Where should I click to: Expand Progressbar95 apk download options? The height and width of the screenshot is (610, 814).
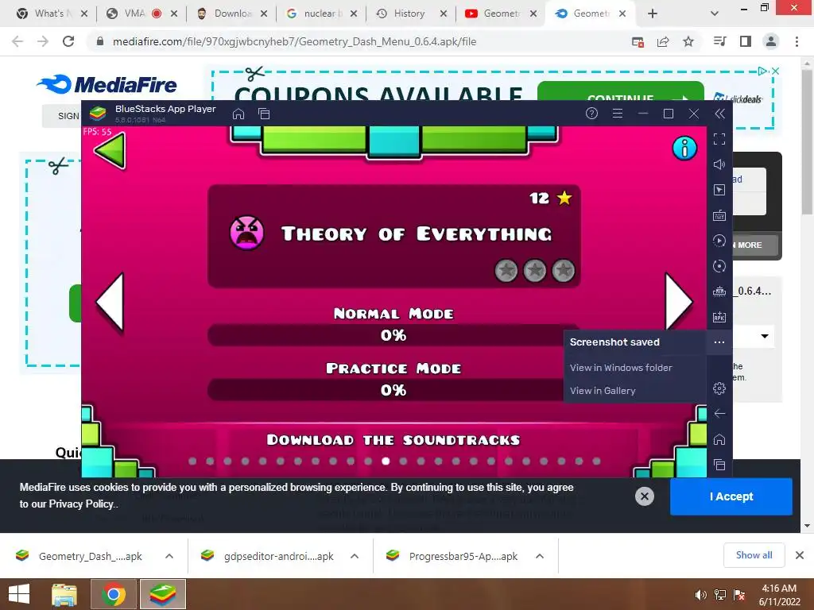(x=540, y=556)
